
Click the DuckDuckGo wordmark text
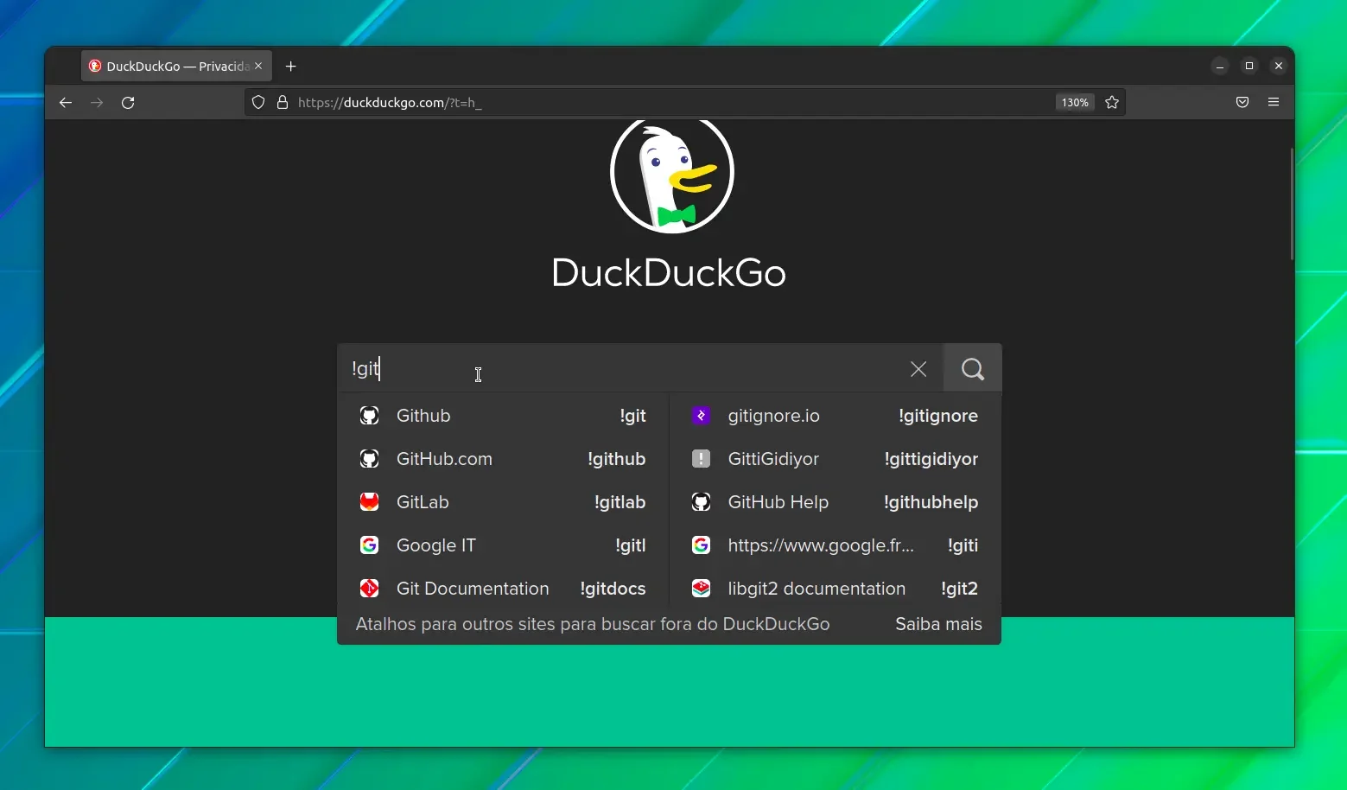pyautogui.click(x=669, y=272)
